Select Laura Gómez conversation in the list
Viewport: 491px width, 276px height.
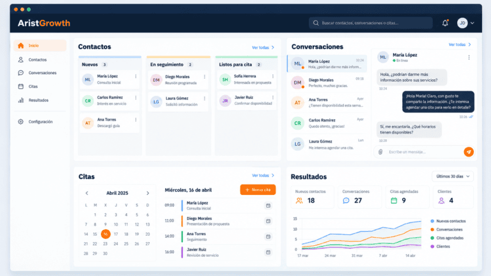click(x=327, y=144)
